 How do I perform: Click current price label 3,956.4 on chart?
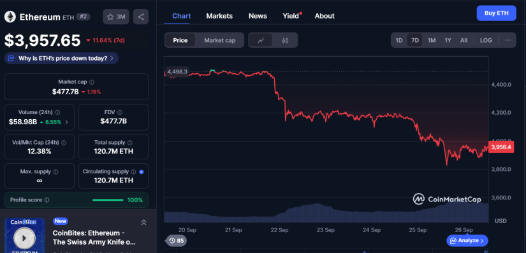[501, 147]
